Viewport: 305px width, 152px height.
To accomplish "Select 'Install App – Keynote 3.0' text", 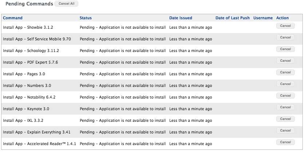I will 26,109.
